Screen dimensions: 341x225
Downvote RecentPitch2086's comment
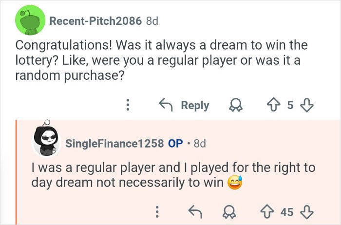click(307, 105)
